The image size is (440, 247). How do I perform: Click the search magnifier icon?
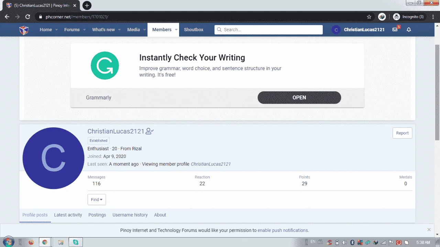point(219,30)
